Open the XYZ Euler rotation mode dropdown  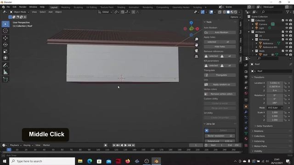[275, 108]
